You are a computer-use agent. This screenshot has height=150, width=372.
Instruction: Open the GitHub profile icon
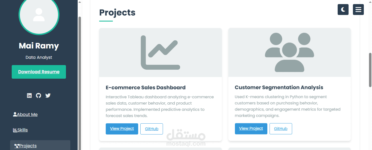[x=39, y=96]
